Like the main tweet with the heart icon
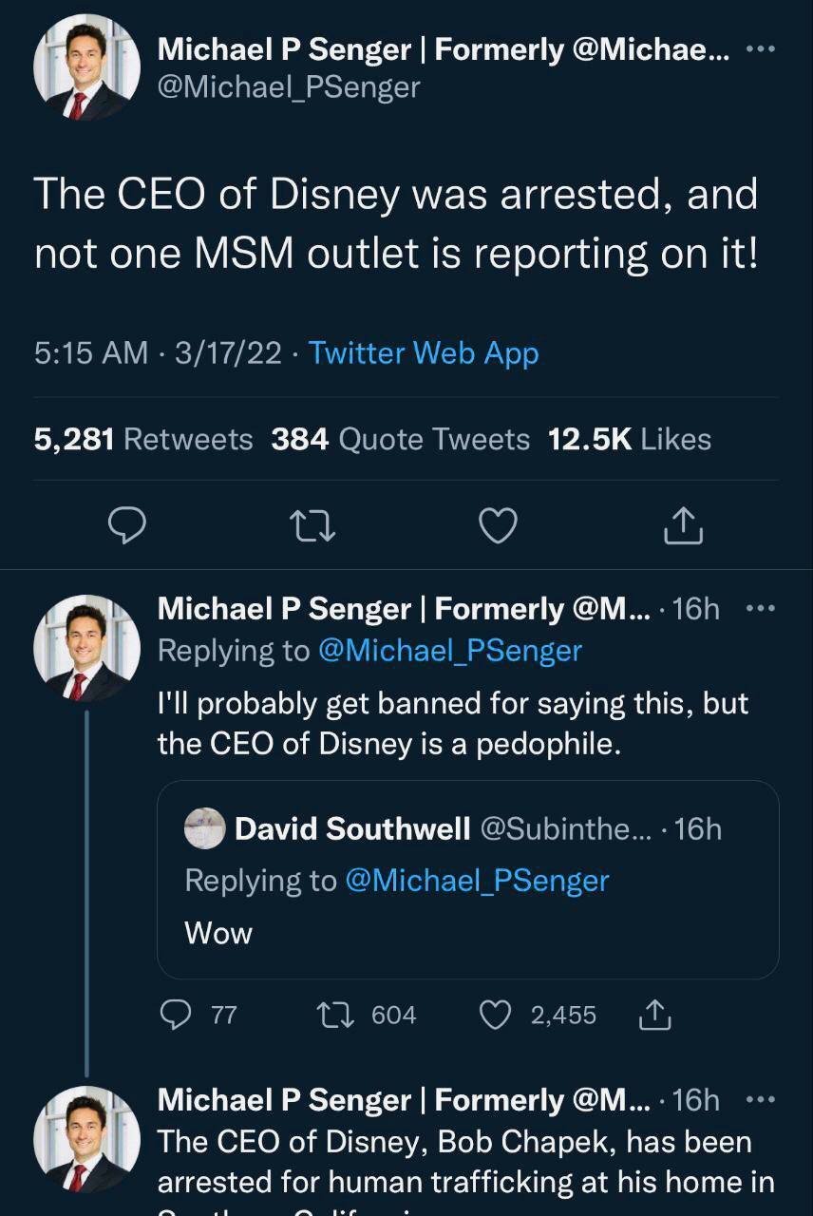 tap(498, 524)
